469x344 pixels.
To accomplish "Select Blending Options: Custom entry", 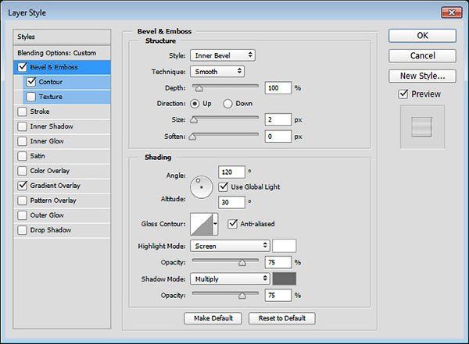I will (62, 53).
